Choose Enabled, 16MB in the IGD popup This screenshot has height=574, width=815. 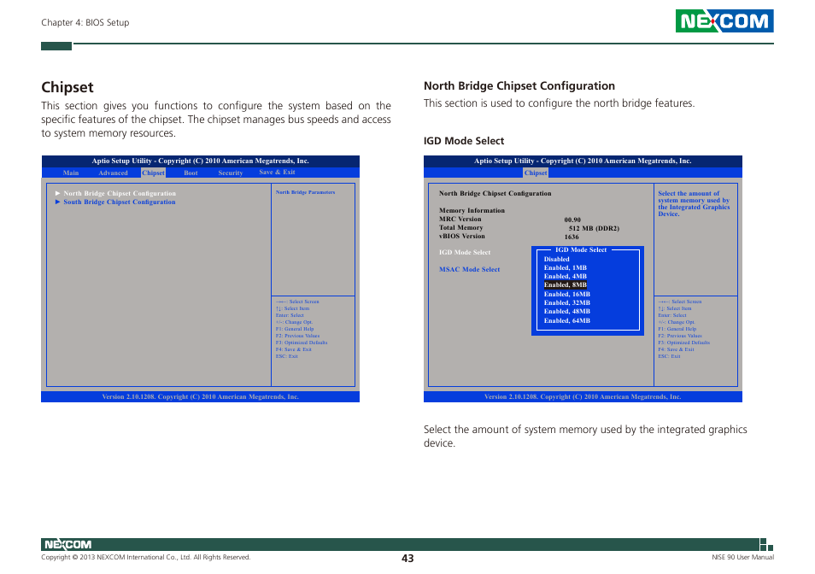click(x=567, y=294)
